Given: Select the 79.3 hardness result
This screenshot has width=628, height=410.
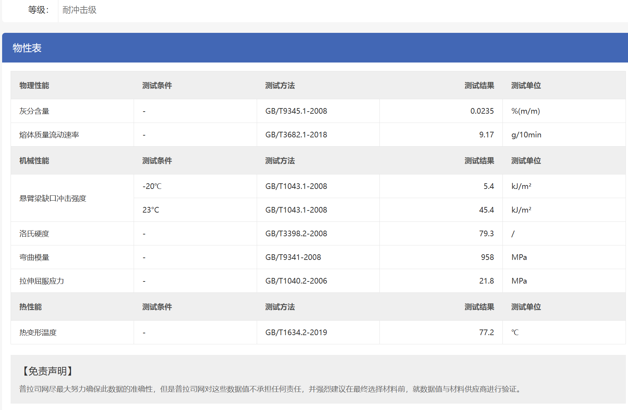Looking at the screenshot, I should pos(487,233).
